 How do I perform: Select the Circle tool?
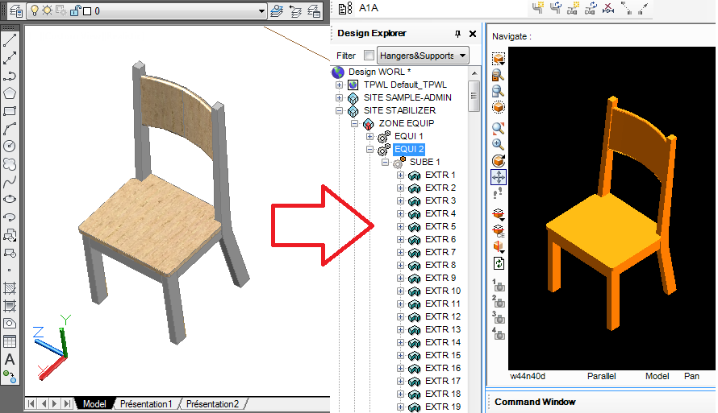point(10,147)
